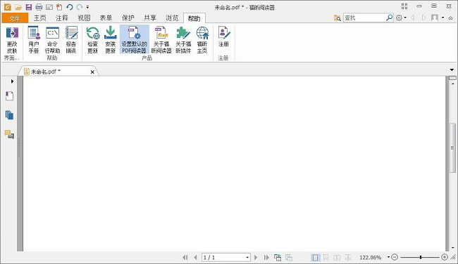
Task: Open 关于福昕插件 plugins info
Action: click(183, 40)
